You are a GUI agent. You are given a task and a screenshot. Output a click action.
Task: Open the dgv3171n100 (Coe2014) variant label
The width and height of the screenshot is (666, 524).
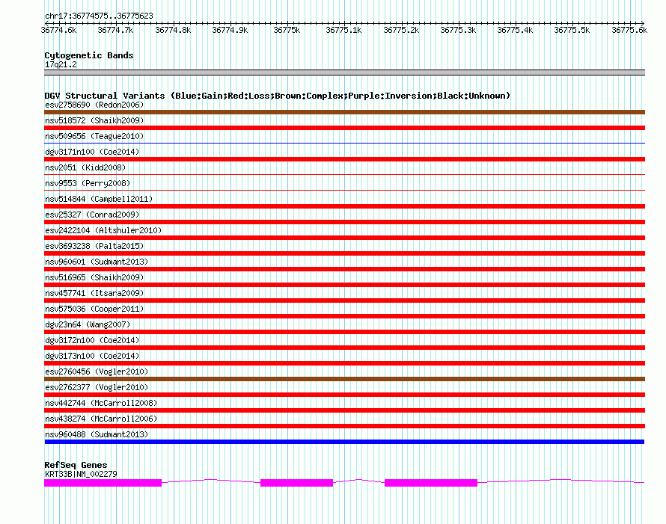pos(92,152)
